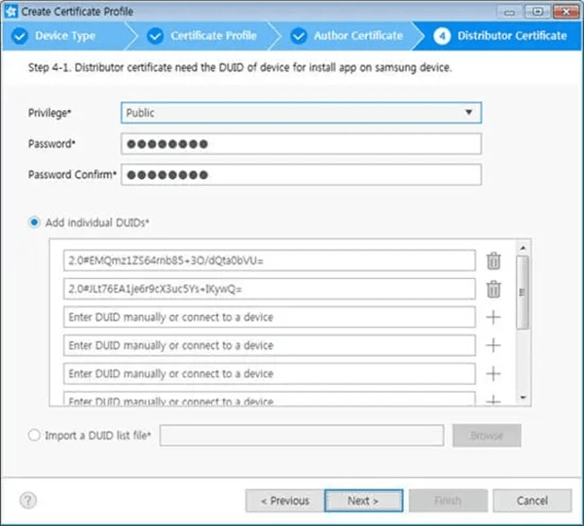Screen dimensions: 584x526
Task: Select Import a DUID list file option
Action: click(x=35, y=436)
